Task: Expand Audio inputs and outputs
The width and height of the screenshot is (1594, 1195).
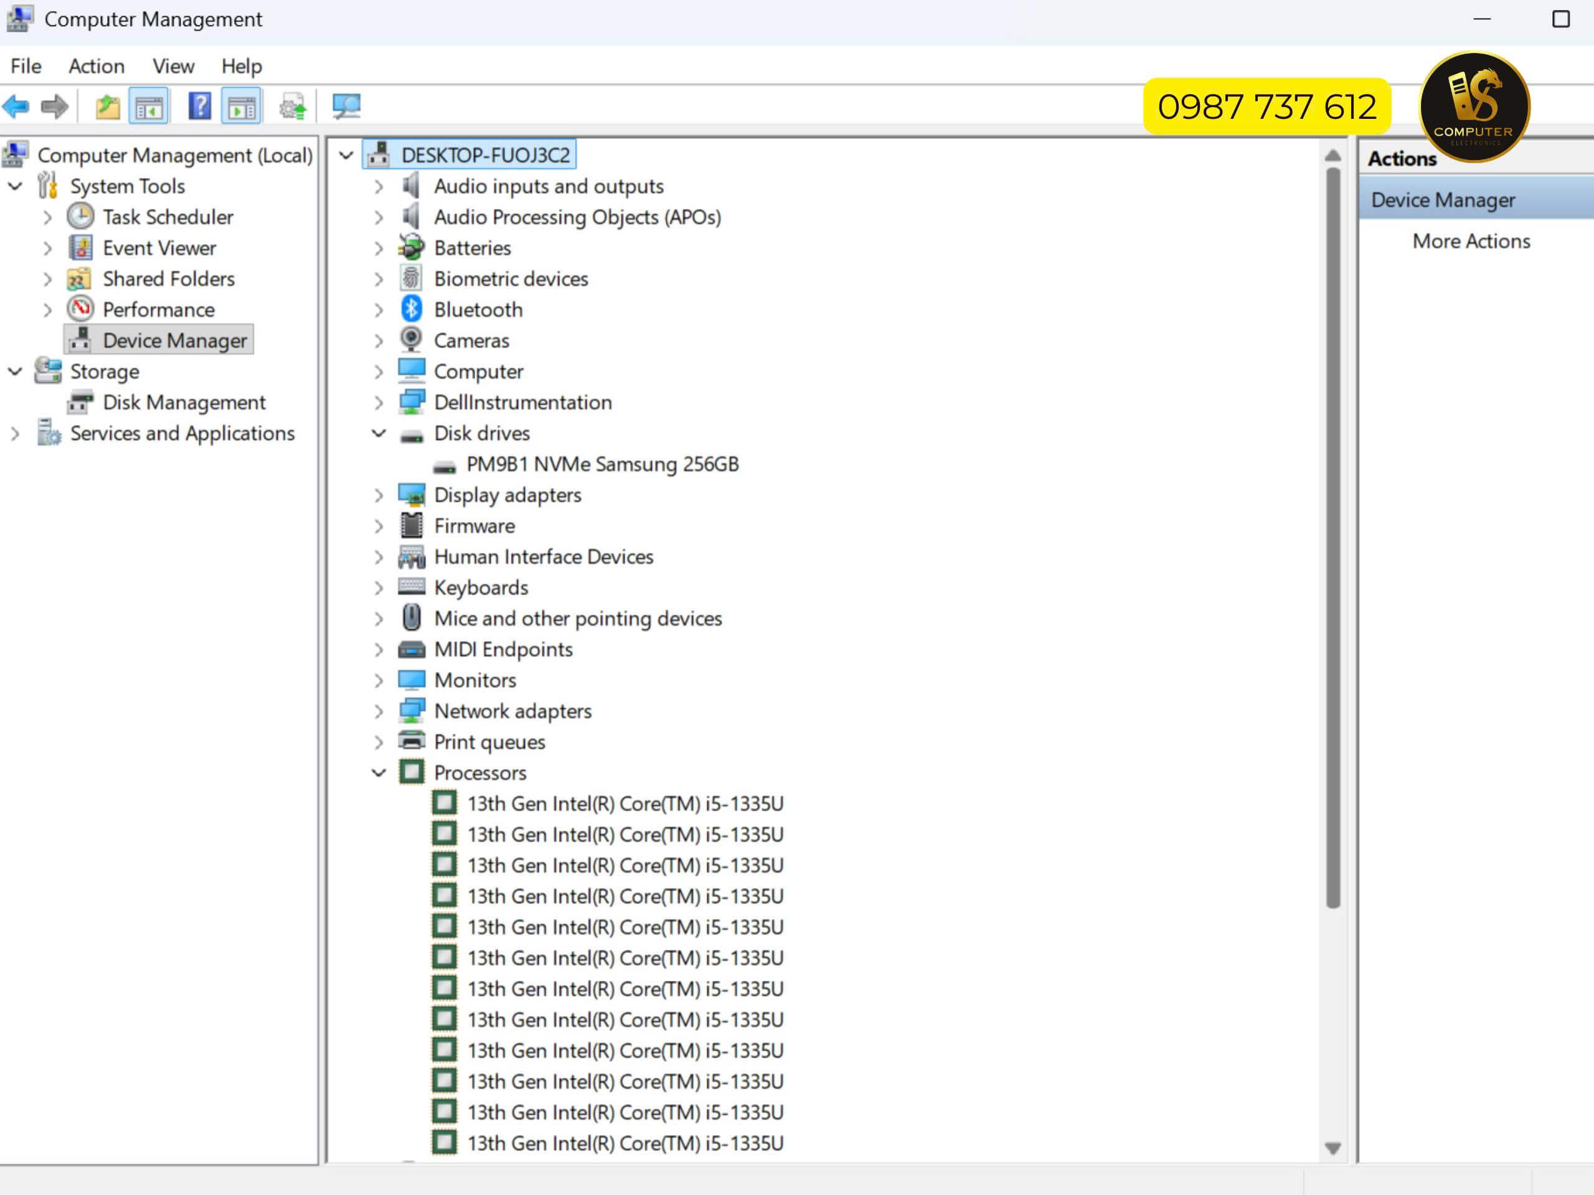Action: (x=379, y=187)
